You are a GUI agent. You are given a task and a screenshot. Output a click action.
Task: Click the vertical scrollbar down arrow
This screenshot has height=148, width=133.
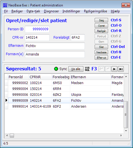pyautogui.click(x=126, y=131)
